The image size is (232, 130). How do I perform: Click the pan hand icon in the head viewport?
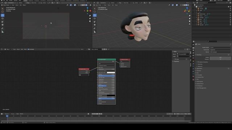point(190,18)
